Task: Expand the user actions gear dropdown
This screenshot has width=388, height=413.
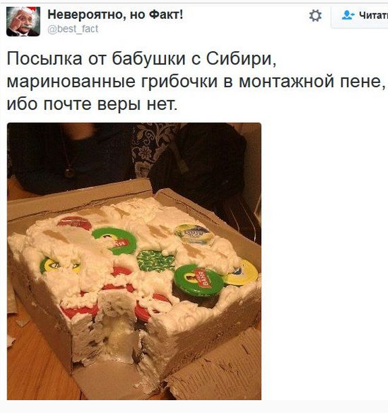Action: coord(315,16)
